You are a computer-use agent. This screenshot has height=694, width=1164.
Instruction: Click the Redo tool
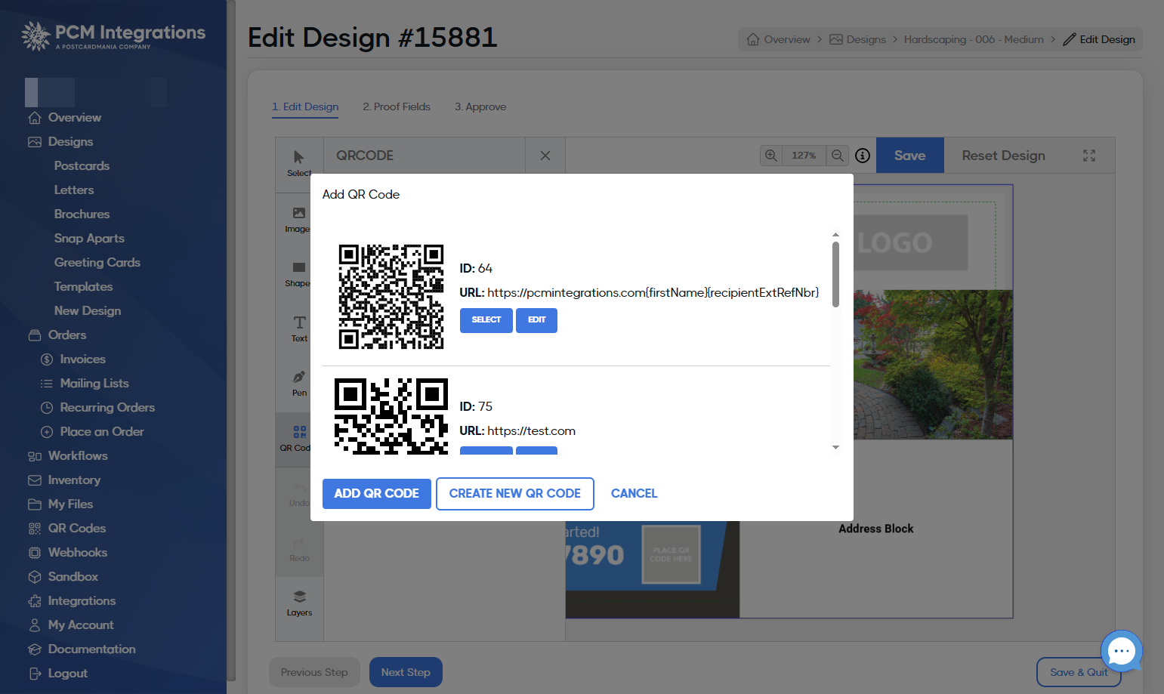299,549
